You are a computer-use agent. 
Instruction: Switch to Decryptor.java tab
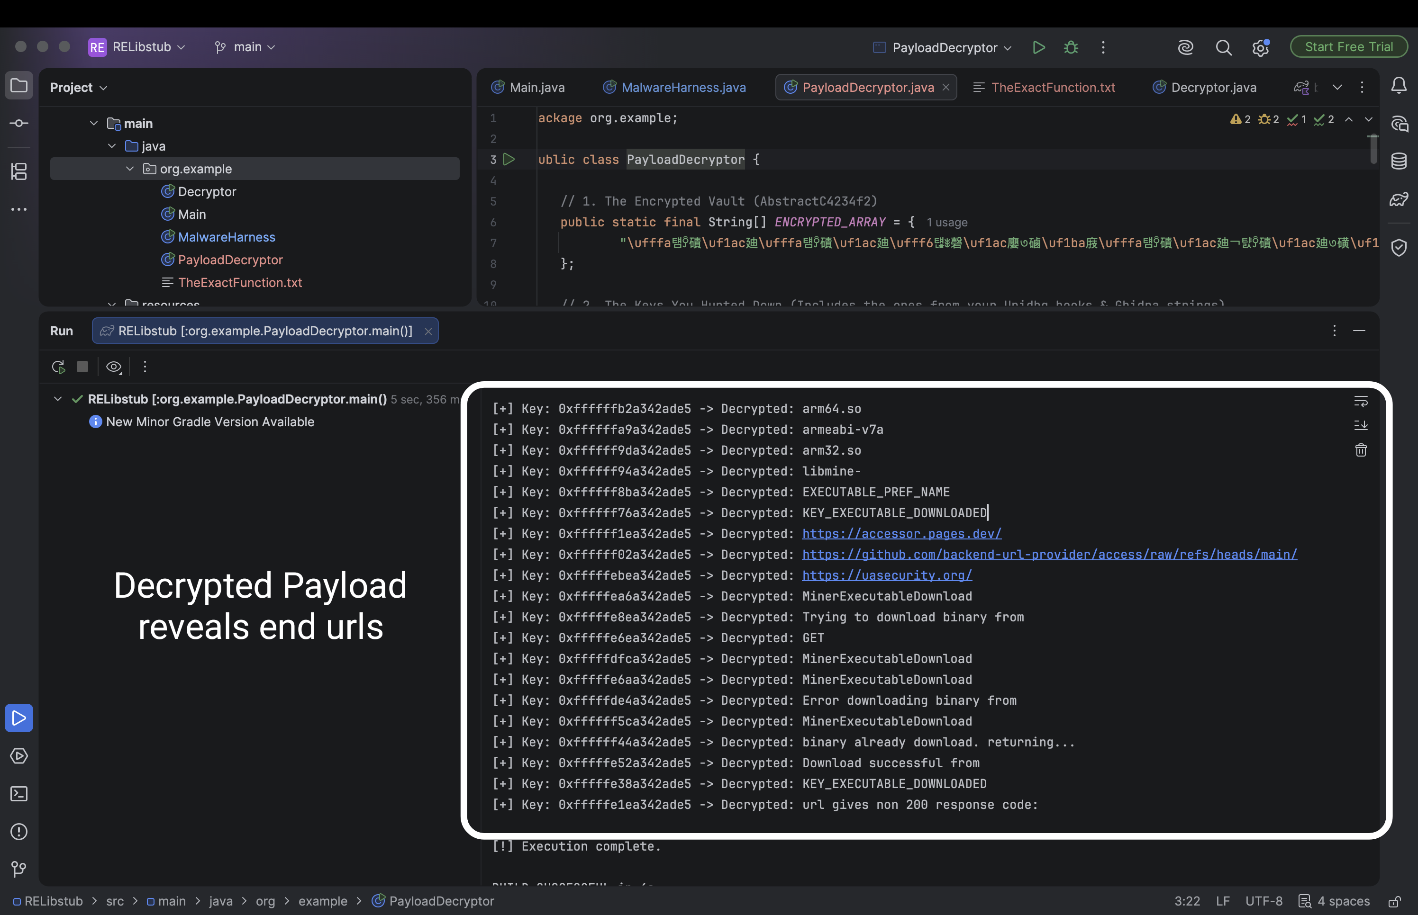tap(1205, 87)
